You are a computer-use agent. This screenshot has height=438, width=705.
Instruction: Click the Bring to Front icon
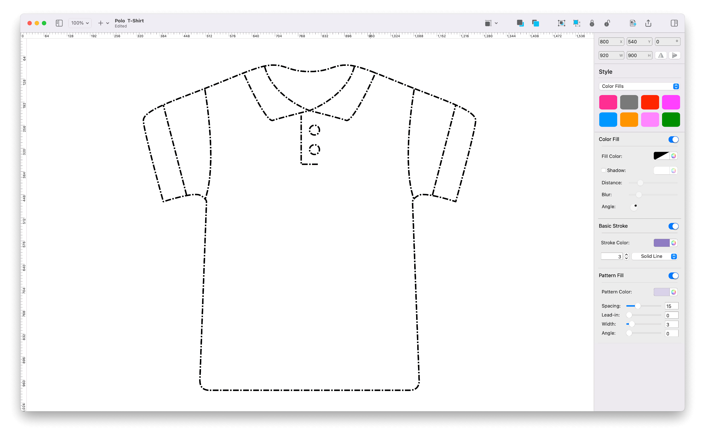520,23
